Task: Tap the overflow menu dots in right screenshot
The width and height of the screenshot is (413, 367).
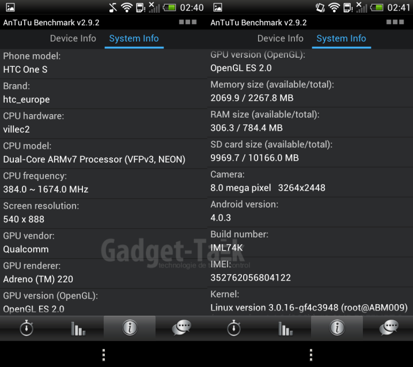Action: pos(311,355)
